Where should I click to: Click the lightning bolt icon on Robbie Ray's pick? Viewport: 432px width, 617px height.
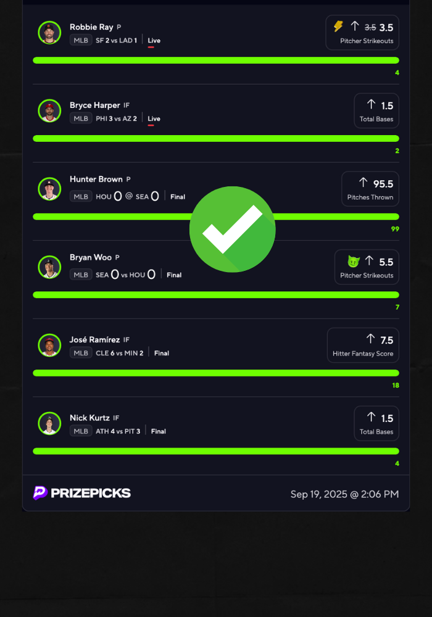tap(338, 27)
